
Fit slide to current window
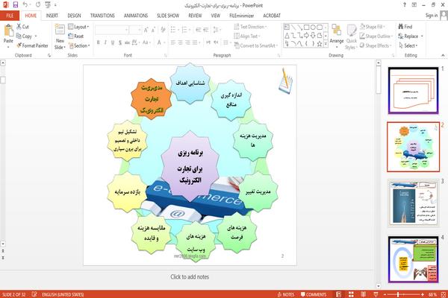click(444, 294)
